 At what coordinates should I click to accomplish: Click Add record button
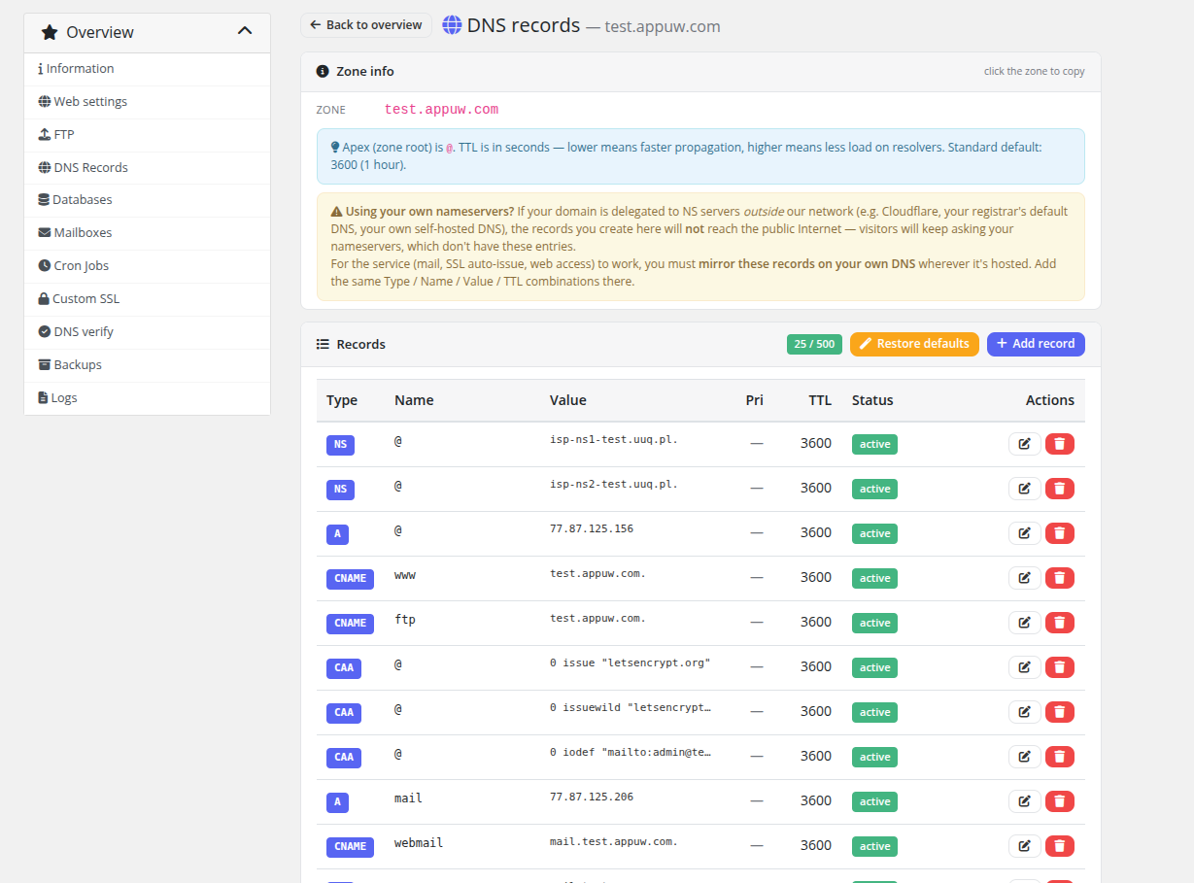[1036, 344]
